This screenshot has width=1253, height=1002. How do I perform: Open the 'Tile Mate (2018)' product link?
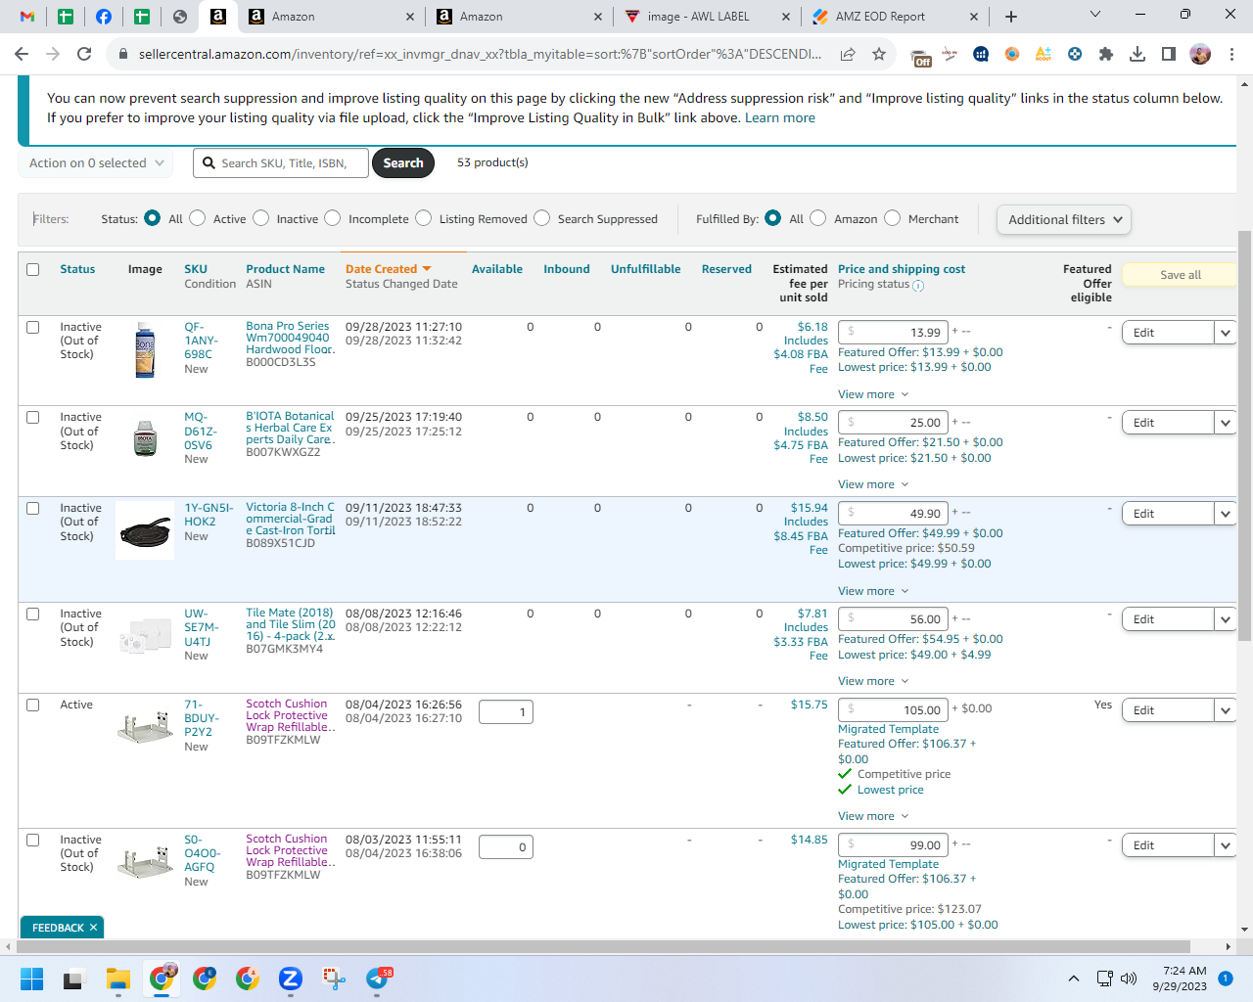pyautogui.click(x=291, y=624)
